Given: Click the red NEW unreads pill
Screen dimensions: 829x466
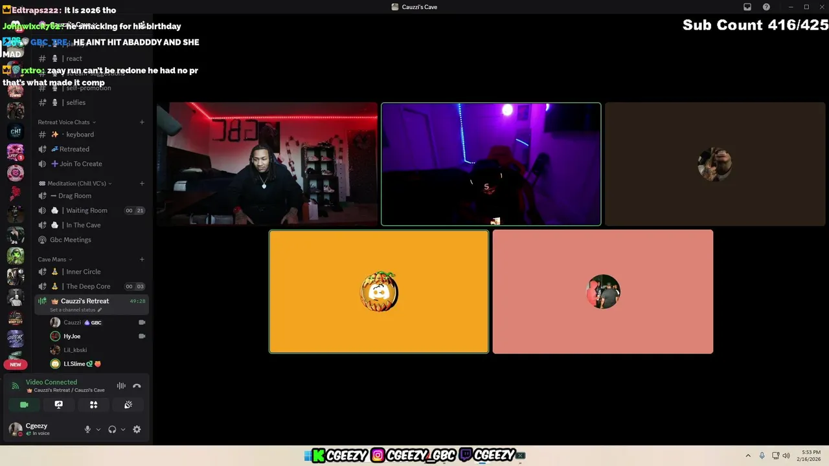Looking at the screenshot, I should click(16, 364).
